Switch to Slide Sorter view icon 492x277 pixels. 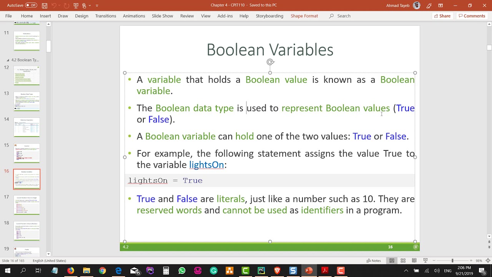click(x=403, y=260)
